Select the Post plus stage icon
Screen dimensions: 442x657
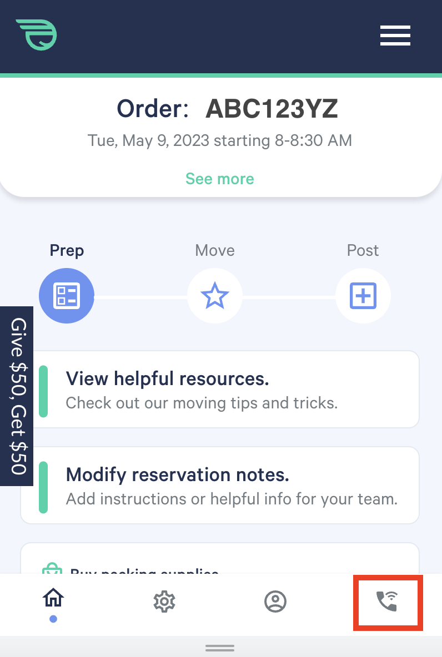point(363,296)
